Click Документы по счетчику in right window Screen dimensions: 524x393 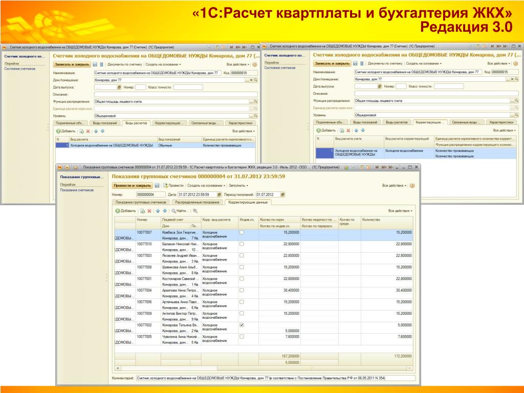click(385, 63)
